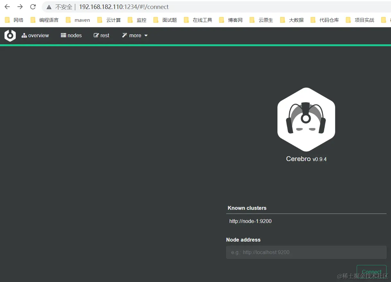The height and width of the screenshot is (282, 391).
Task: Click the Known clusters heading
Action: 247,208
